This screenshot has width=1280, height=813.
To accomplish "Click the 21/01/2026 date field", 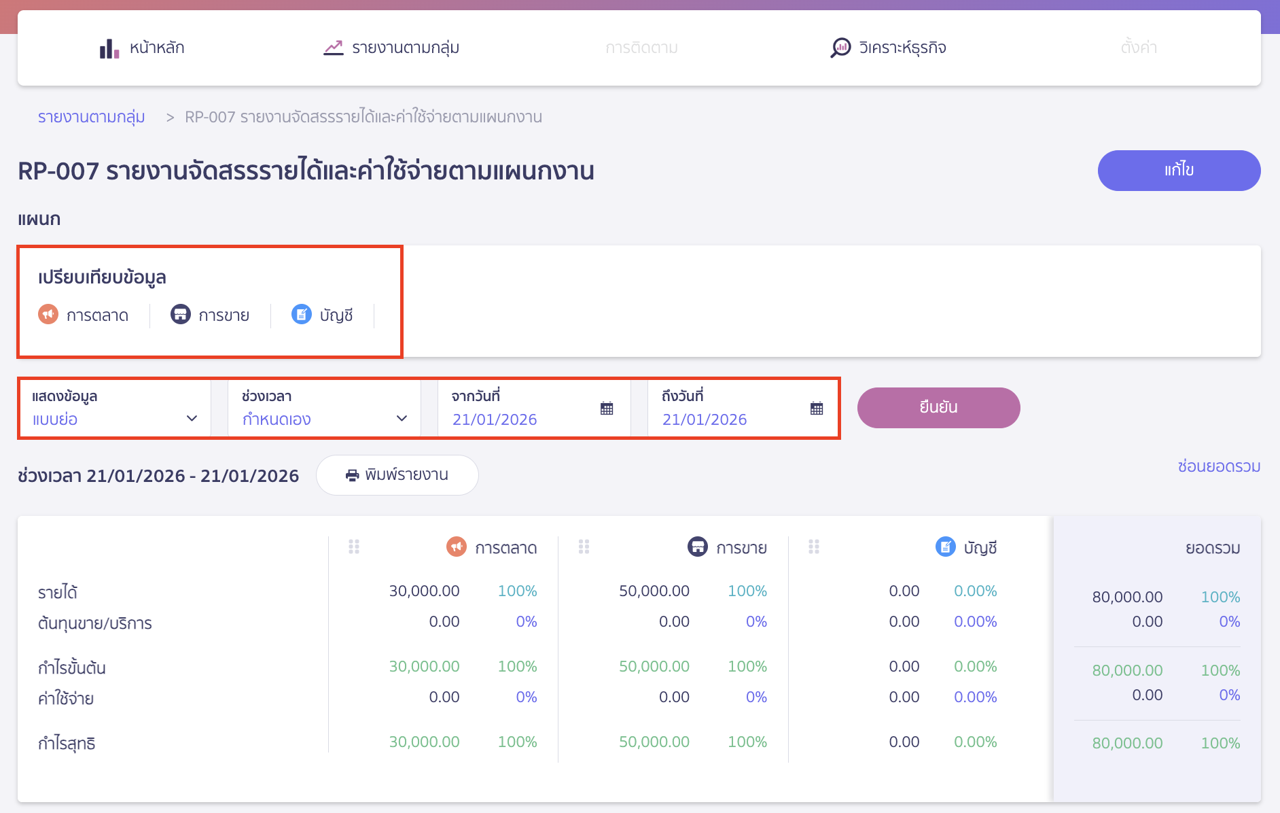I will (494, 419).
